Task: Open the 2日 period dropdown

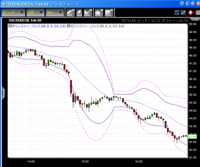Action: tap(35, 13)
